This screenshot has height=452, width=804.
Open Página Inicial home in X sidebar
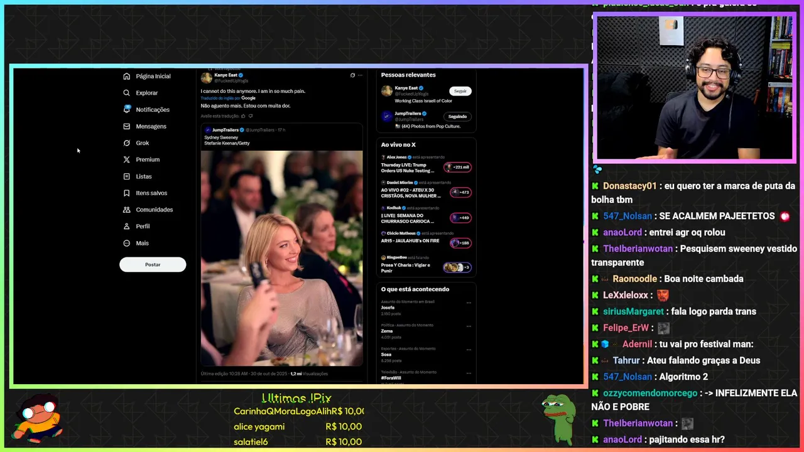coord(147,76)
